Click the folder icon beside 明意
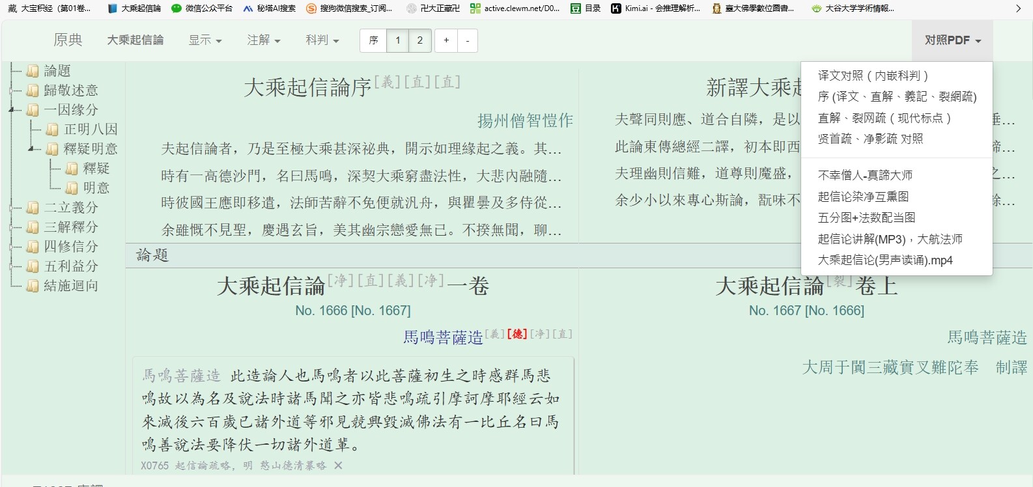 pyautogui.click(x=72, y=188)
